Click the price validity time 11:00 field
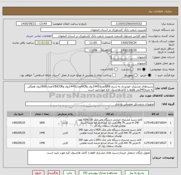This screenshot has height=175, width=181. 93,50
